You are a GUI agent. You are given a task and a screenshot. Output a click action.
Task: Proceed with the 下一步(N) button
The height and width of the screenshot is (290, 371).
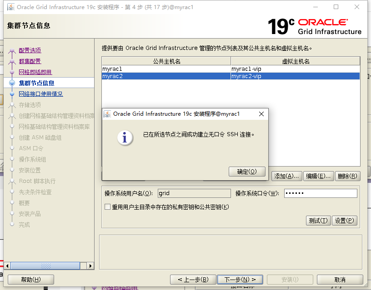(x=240, y=280)
